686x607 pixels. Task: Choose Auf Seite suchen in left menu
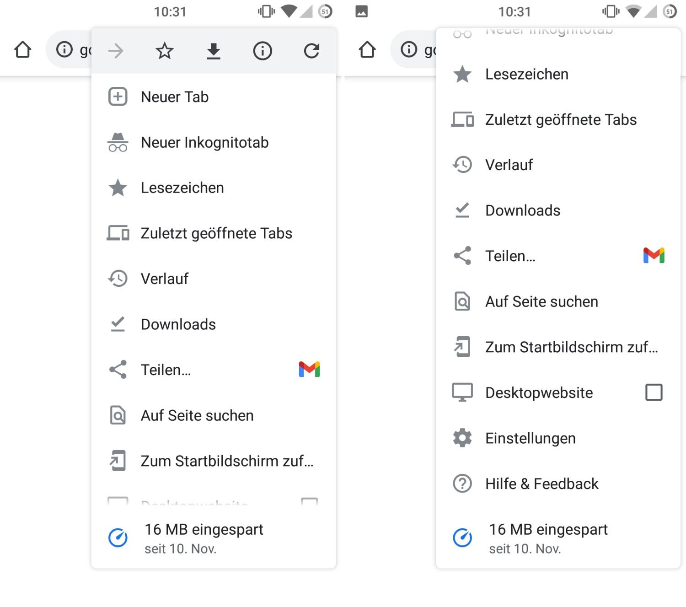[197, 415]
